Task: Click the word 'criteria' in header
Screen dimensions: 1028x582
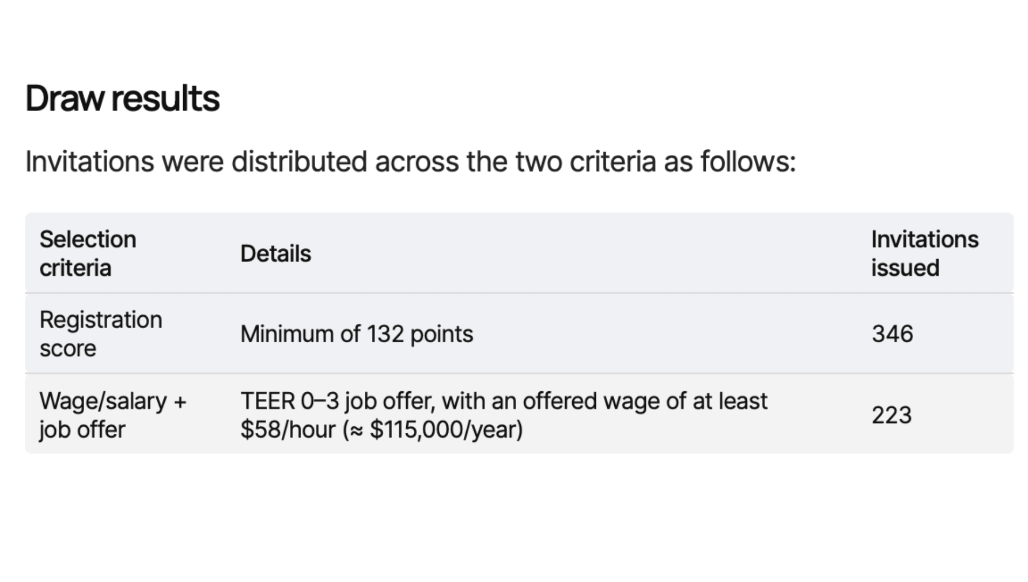Action: coord(75,268)
